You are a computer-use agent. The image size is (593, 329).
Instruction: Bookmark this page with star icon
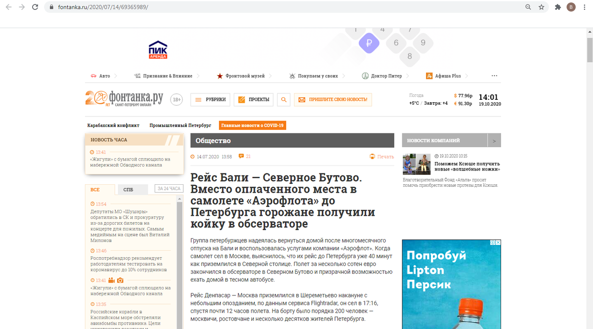(542, 7)
